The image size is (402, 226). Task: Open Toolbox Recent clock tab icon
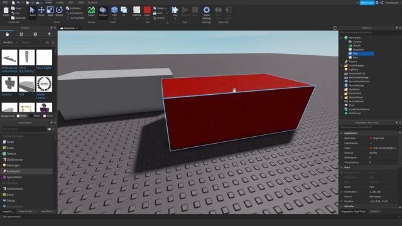(x=35, y=34)
